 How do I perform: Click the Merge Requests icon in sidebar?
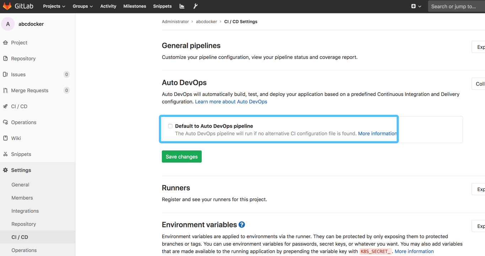pos(5,90)
